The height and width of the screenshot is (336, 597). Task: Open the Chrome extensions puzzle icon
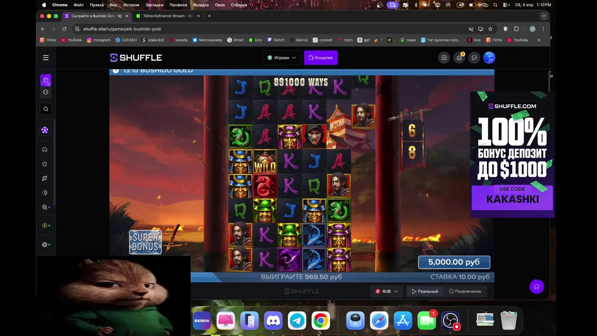point(516,29)
